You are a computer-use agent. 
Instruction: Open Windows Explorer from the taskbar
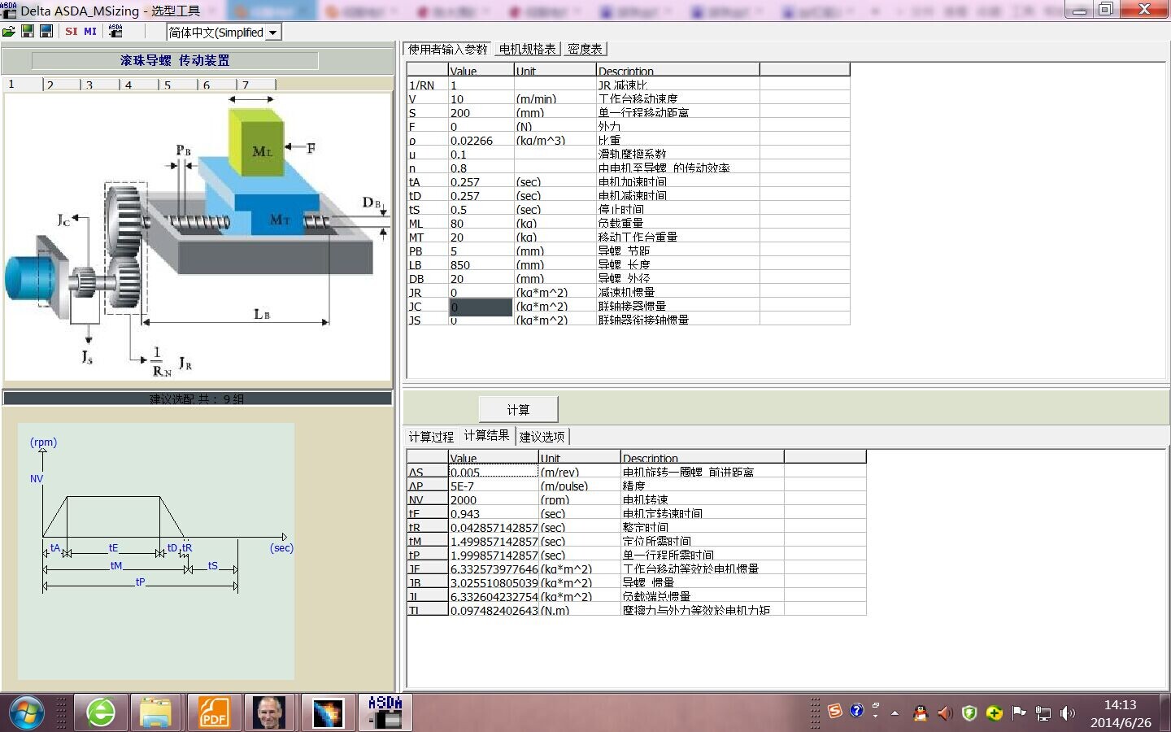pyautogui.click(x=156, y=713)
